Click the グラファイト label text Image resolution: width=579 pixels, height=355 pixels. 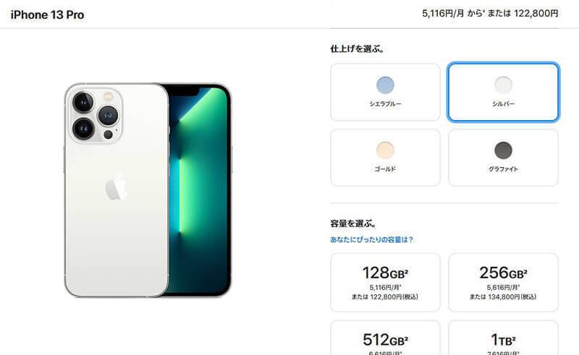(503, 169)
